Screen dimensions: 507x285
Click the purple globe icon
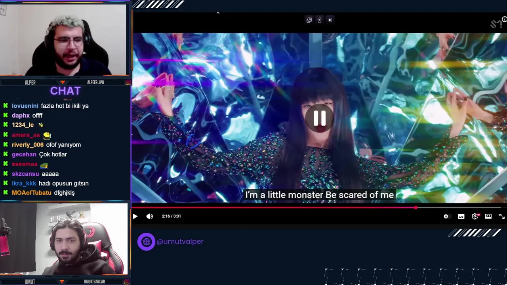(146, 241)
